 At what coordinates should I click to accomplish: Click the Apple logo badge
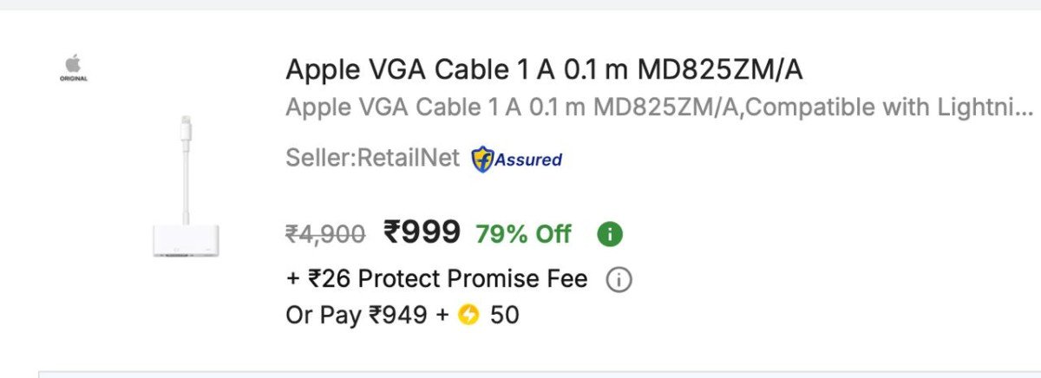tap(73, 62)
